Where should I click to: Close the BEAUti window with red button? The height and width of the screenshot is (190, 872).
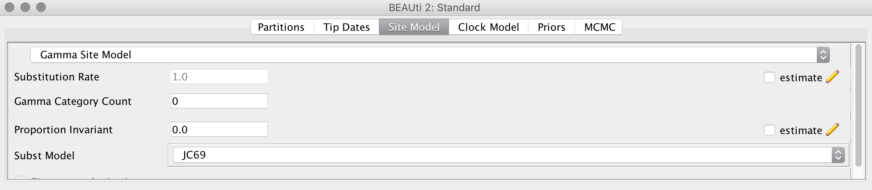pos(9,7)
